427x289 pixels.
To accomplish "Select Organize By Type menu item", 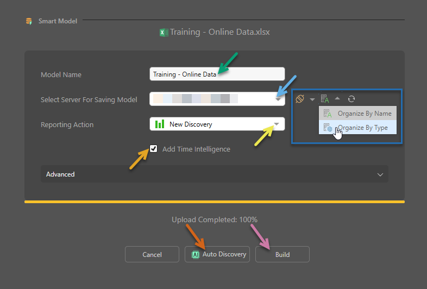I will click(357, 128).
